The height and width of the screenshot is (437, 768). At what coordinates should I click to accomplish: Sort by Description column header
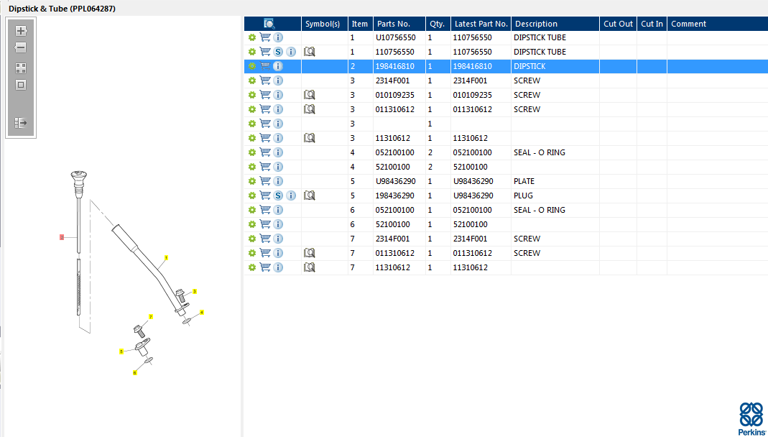point(536,24)
